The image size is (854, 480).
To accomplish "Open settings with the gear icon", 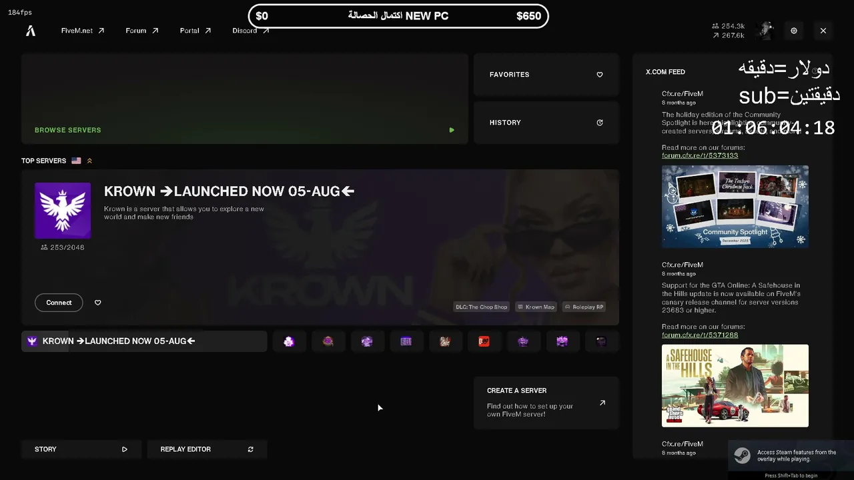I will click(794, 31).
